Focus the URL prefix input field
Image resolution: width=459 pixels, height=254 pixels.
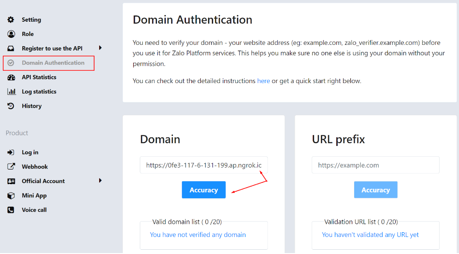click(375, 165)
